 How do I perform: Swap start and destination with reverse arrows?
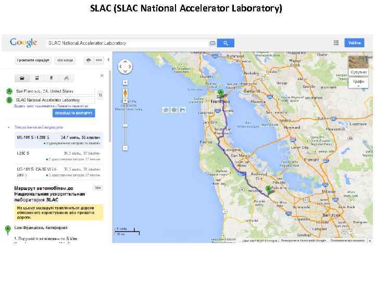pos(101,95)
